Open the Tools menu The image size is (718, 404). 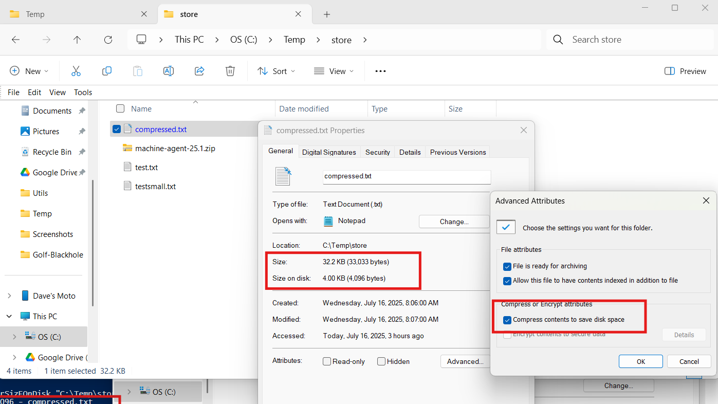pos(83,93)
